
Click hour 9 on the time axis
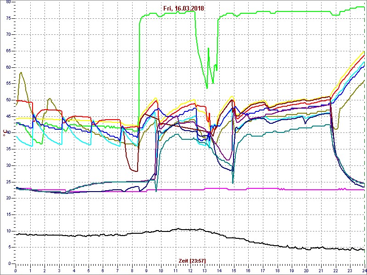tap(146, 269)
